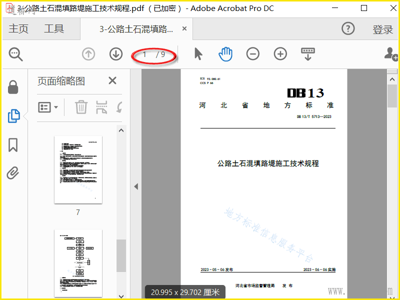Select the flowchart page thumbnail
The width and height of the screenshot is (400, 300).
[78, 263]
